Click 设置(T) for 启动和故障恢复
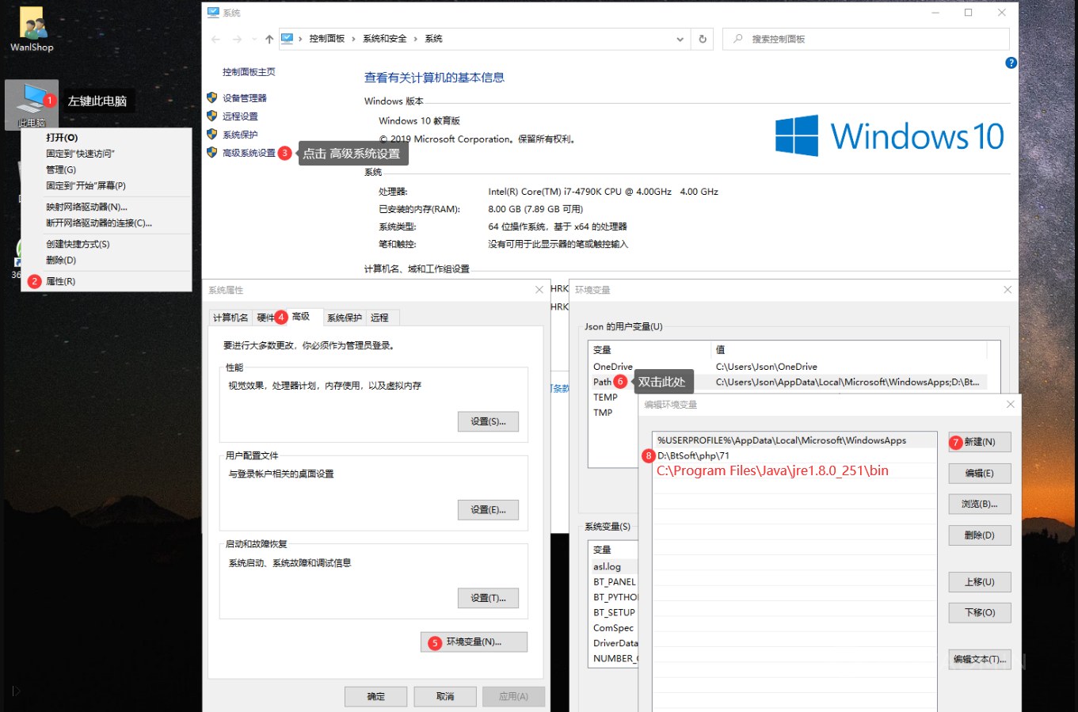The height and width of the screenshot is (712, 1078). pos(488,597)
